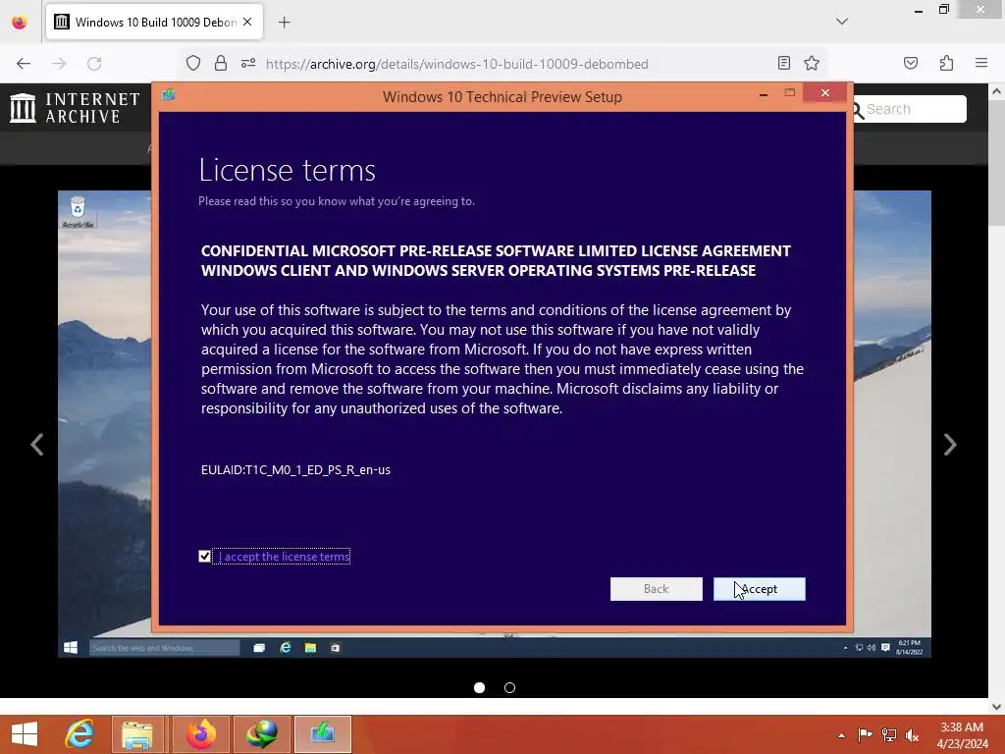Viewport: 1005px width, 754px height.
Task: Bookmark this page with the star icon
Action: coord(812,63)
